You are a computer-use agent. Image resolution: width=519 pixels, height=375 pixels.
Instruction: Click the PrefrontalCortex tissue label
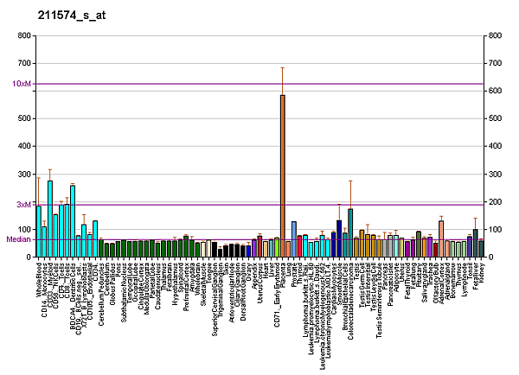[x=186, y=286]
